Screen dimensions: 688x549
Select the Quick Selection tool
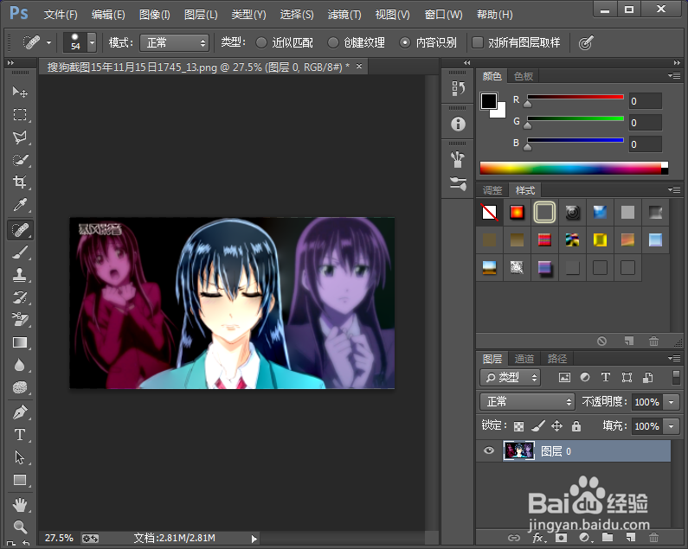coord(20,160)
